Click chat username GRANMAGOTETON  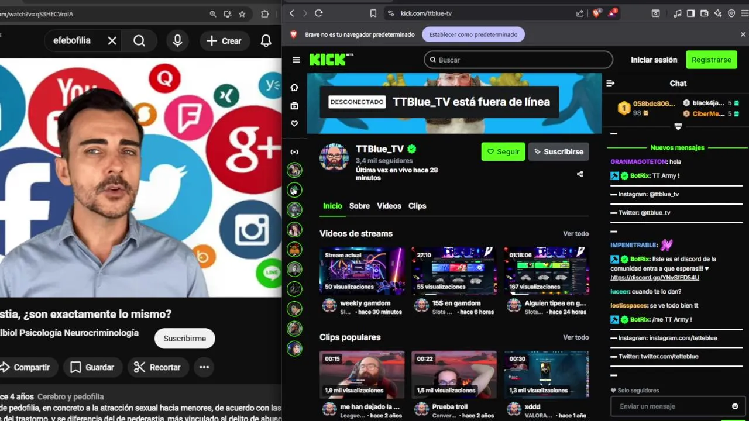(x=639, y=162)
